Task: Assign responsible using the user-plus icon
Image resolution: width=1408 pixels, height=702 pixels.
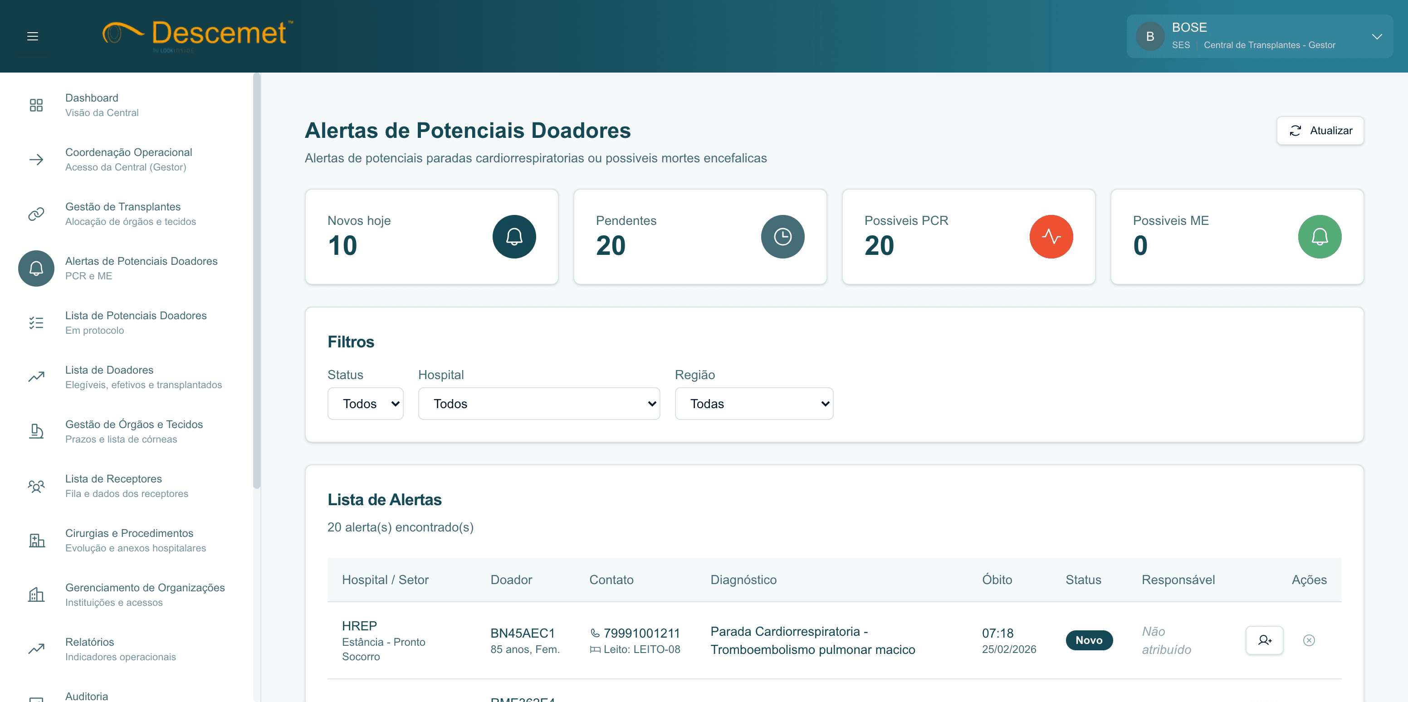Action: point(1264,640)
